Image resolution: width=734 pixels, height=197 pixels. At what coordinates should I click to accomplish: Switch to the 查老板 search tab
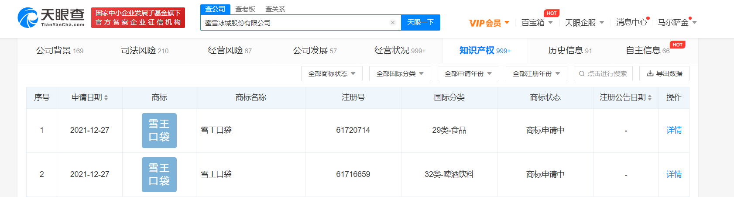pos(245,9)
